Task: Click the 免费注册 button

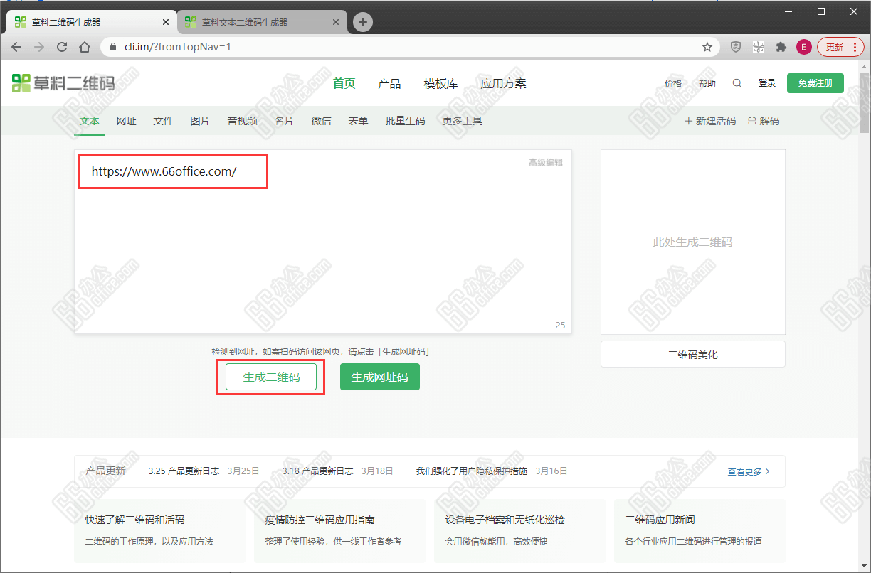Action: coord(815,83)
